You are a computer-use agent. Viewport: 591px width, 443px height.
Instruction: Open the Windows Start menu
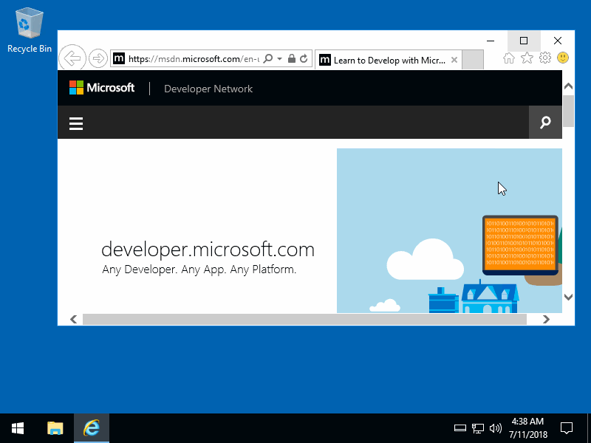coord(18,428)
